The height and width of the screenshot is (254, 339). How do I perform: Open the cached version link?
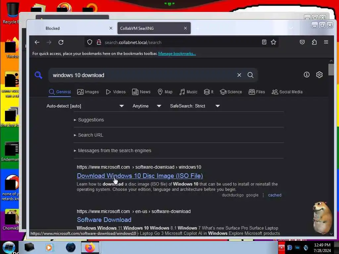pyautogui.click(x=274, y=195)
